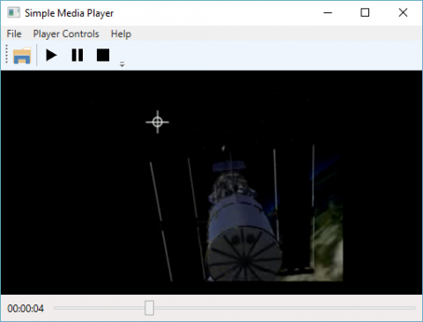Open a media file with the folder icon
Image resolution: width=423 pixels, height=322 pixels.
22,56
